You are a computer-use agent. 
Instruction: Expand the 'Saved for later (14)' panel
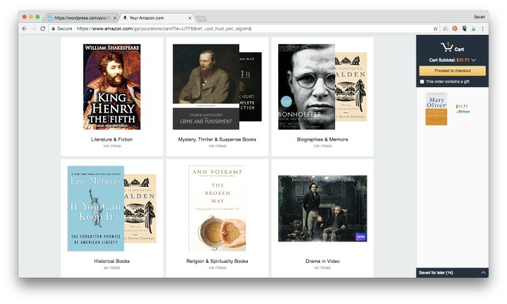[x=452, y=272]
